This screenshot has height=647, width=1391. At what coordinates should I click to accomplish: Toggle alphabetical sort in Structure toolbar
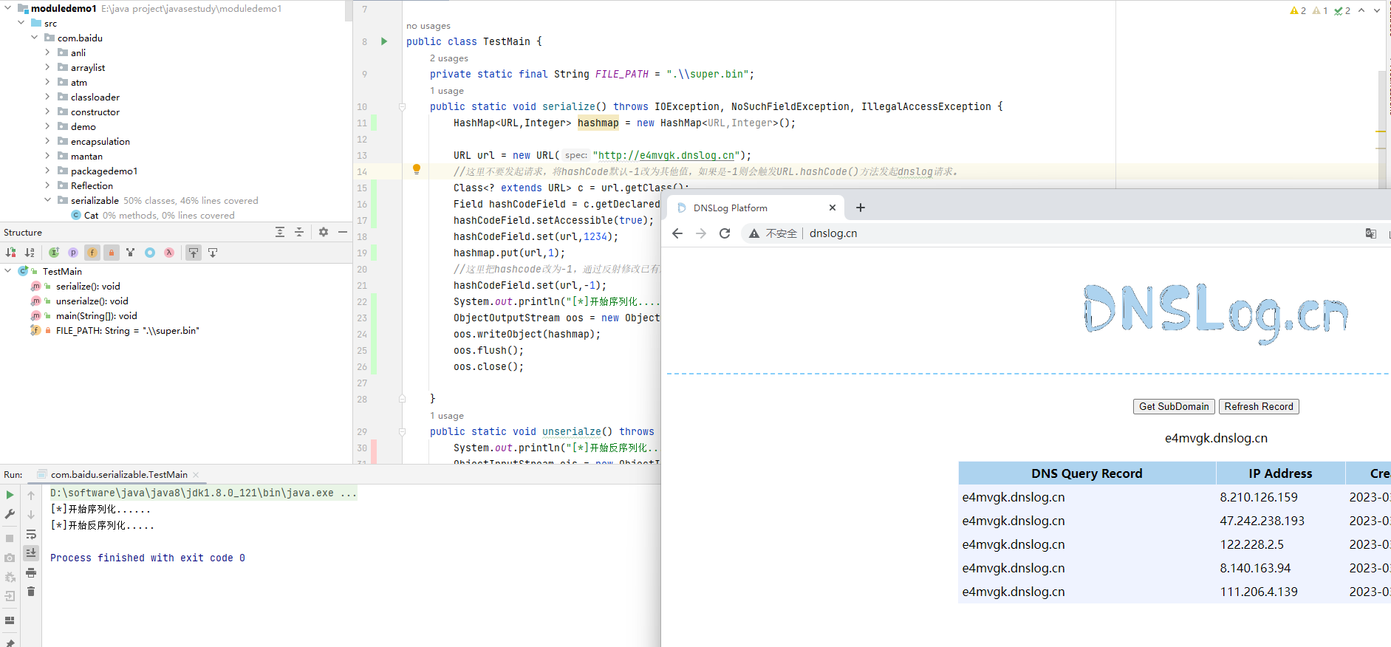point(30,253)
